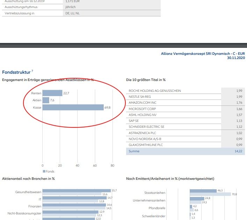
Task: Select 'SAP SE' row text
Action: coord(133,121)
